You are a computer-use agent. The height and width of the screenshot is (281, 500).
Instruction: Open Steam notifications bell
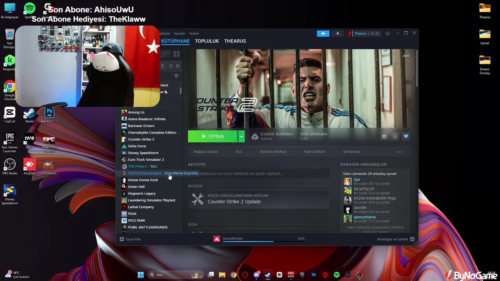[338, 34]
